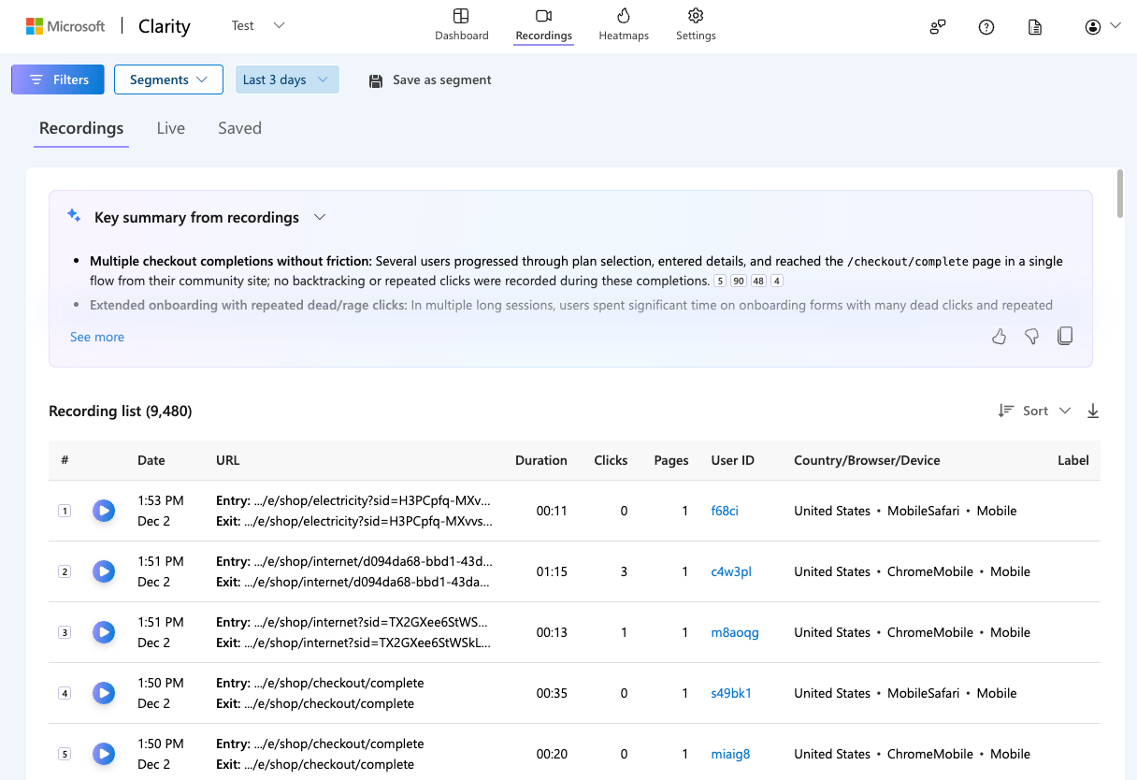Open the document notes icon in header

coord(1034,27)
